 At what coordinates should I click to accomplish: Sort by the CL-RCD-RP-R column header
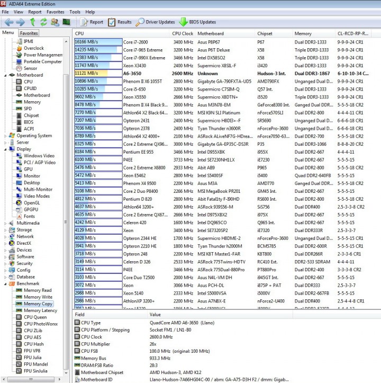(x=353, y=33)
